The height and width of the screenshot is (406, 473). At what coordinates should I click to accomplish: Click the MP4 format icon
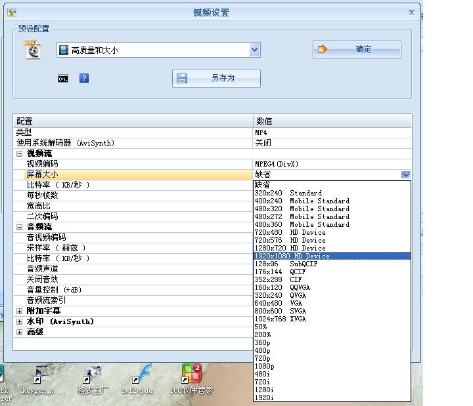click(32, 49)
